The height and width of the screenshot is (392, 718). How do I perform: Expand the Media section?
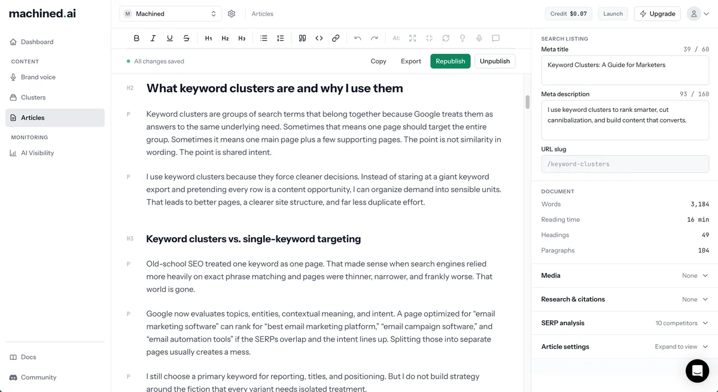(x=625, y=275)
